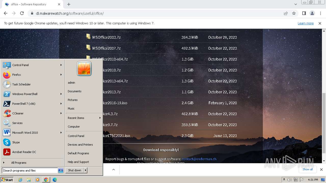Click Show all downloads button
The width and height of the screenshot is (326, 183).
click(307, 169)
